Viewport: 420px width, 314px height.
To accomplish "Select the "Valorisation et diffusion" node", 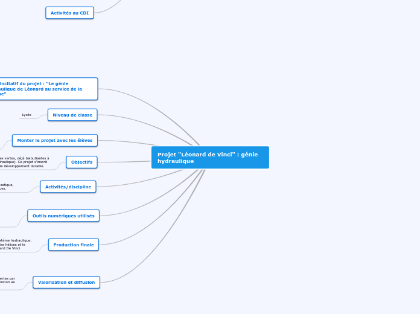I will [66, 283].
